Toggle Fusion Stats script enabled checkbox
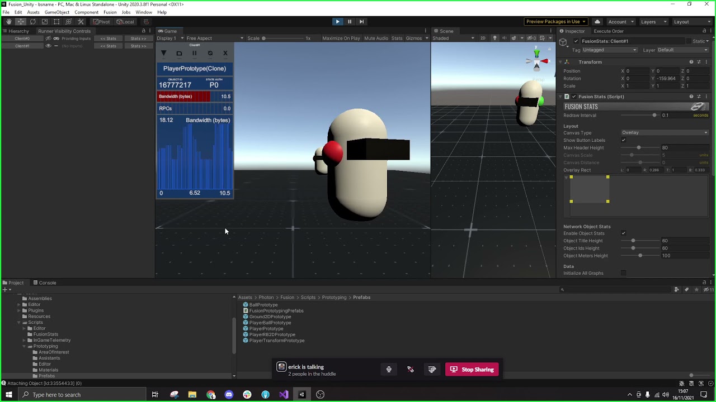716x402 pixels. coord(574,97)
